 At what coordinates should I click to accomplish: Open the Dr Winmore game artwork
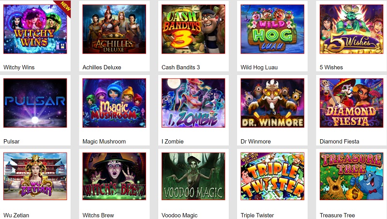pyautogui.click(x=272, y=103)
